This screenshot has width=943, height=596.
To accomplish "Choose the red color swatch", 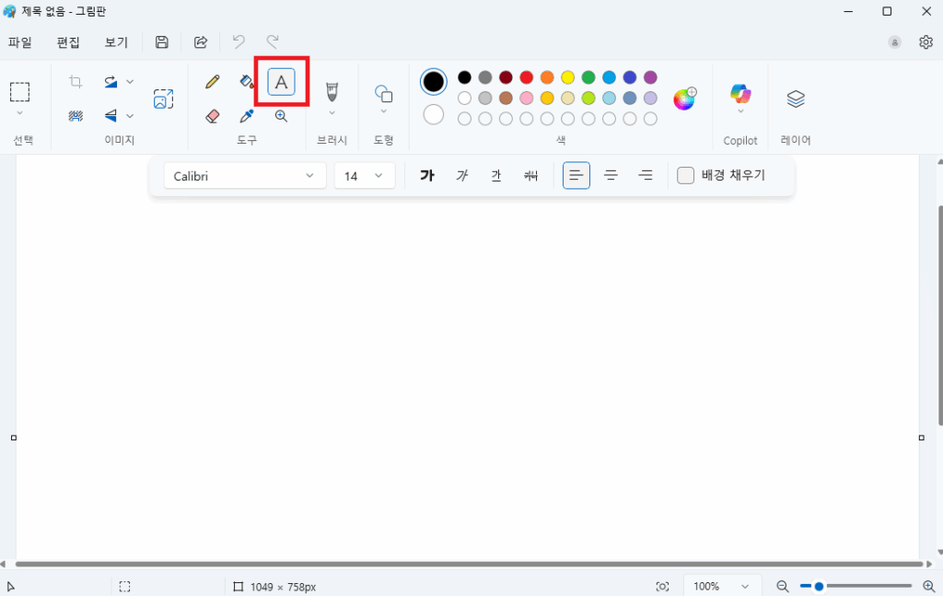I will 527,77.
